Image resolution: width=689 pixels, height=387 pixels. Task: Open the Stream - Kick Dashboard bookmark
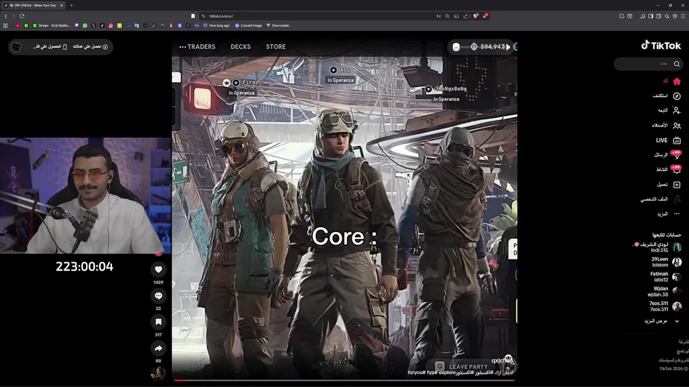click(52, 25)
